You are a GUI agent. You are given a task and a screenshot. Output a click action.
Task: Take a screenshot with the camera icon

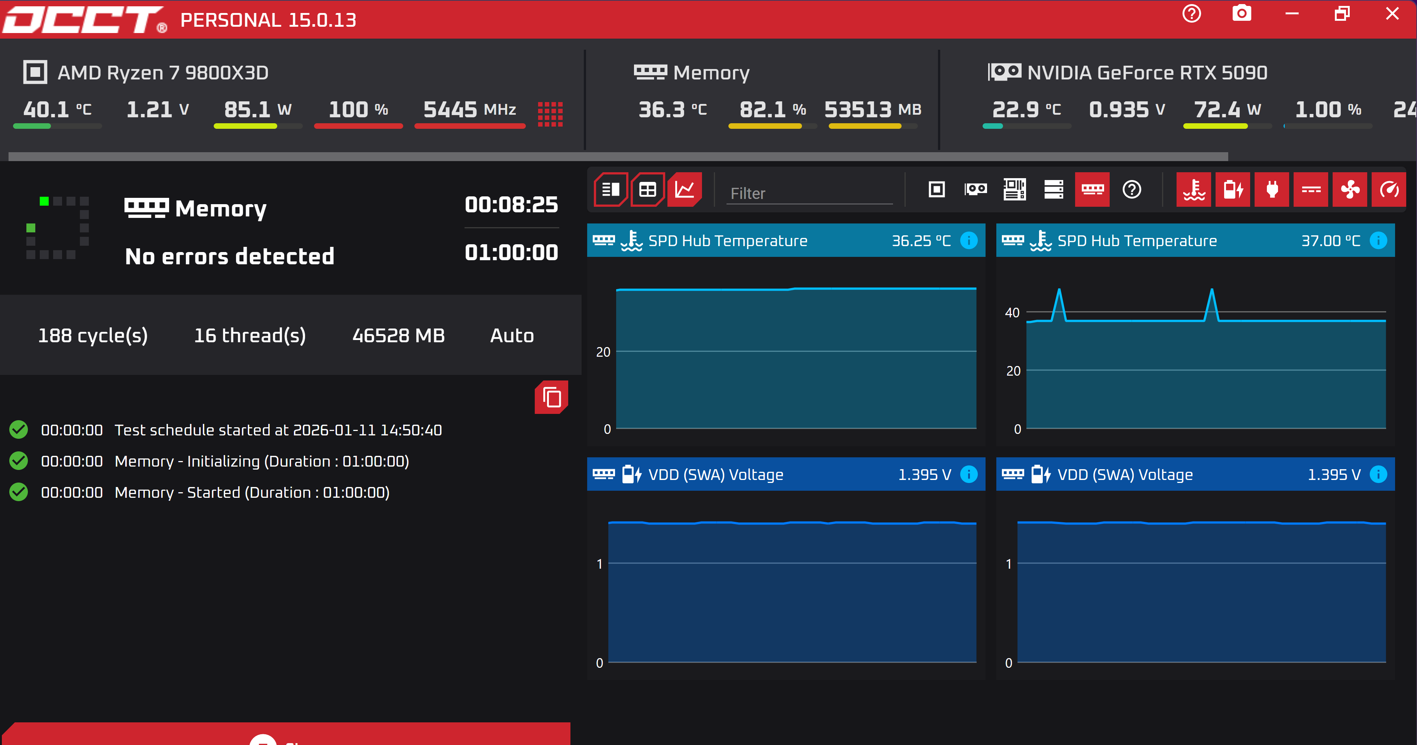pyautogui.click(x=1242, y=13)
